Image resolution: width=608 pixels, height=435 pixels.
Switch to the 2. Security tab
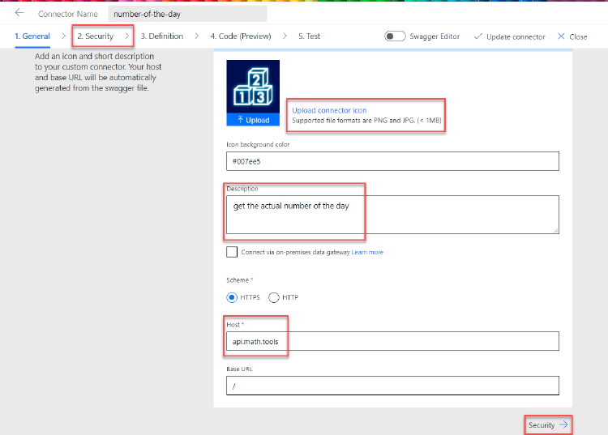point(96,36)
